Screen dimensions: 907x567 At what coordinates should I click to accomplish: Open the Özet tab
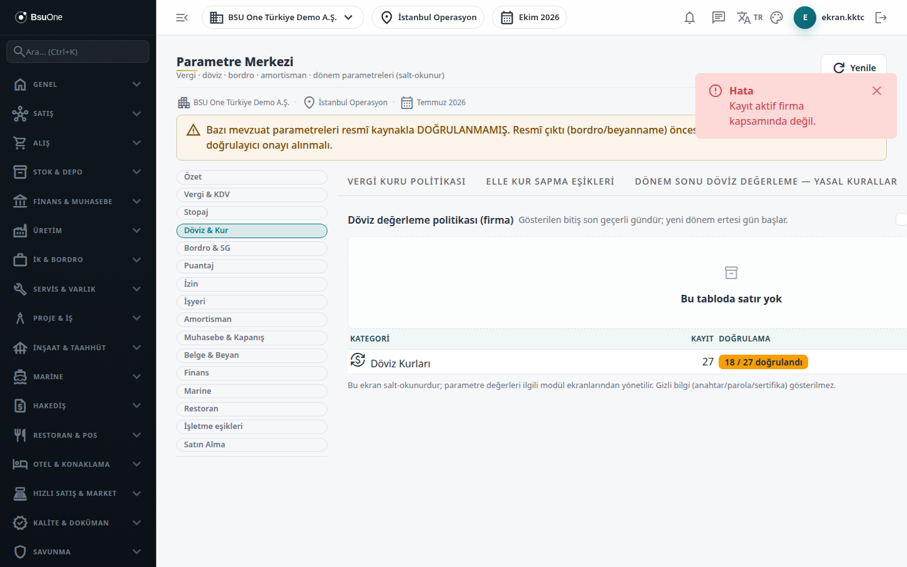[x=252, y=177]
